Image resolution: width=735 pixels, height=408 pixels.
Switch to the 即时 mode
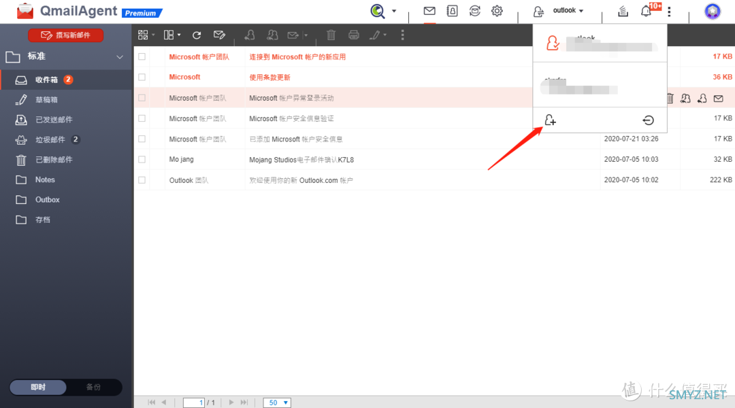38,387
